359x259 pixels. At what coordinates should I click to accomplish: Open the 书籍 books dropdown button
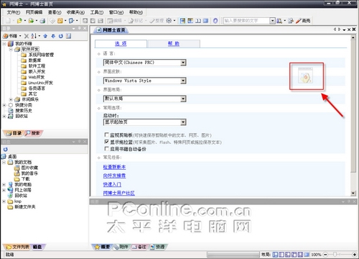[x=12, y=36]
